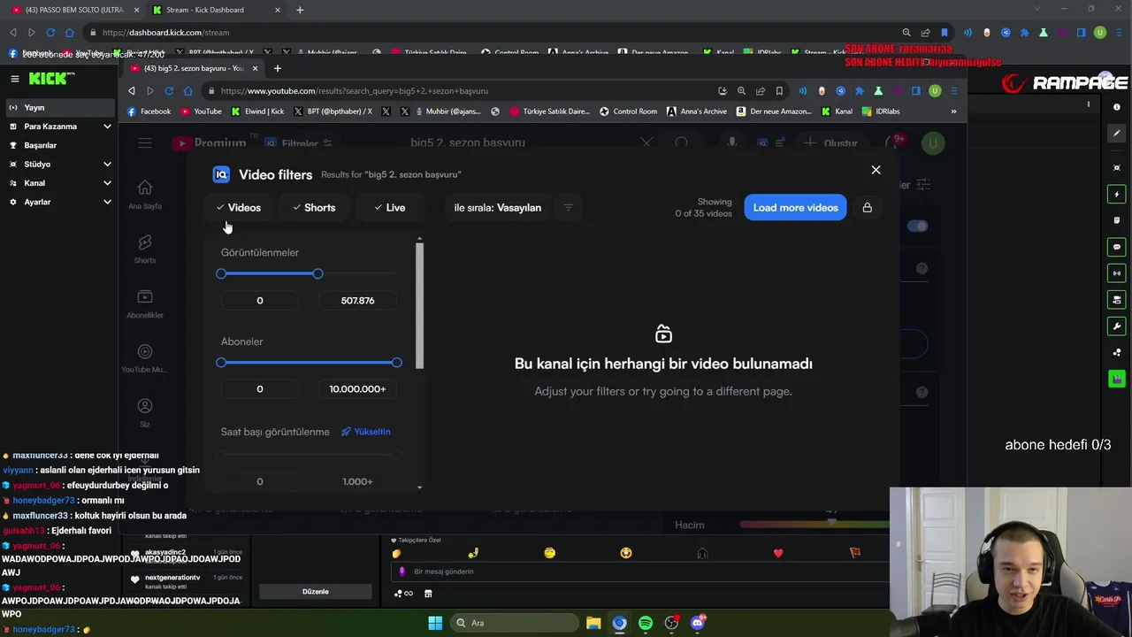Go to home page in YouTube window
The image size is (1132, 637).
[187, 90]
